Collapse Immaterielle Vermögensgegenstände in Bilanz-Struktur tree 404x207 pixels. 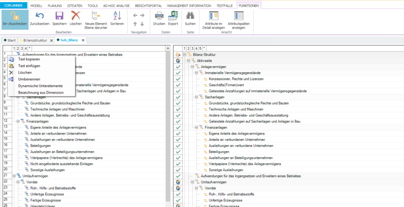click(x=196, y=73)
